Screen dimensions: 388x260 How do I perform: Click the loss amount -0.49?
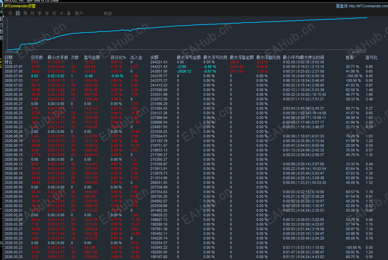coord(88,76)
